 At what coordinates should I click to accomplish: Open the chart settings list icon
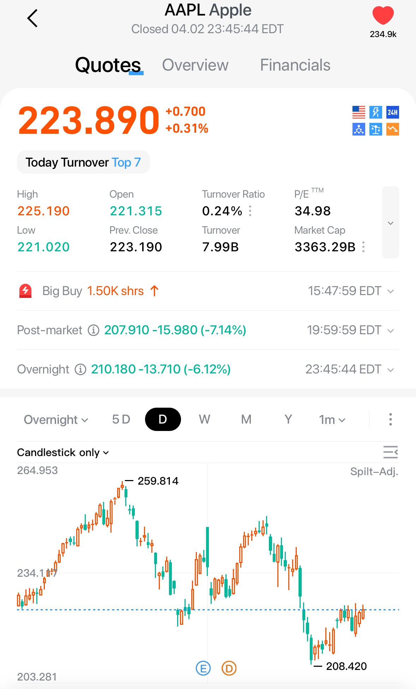tap(391, 452)
